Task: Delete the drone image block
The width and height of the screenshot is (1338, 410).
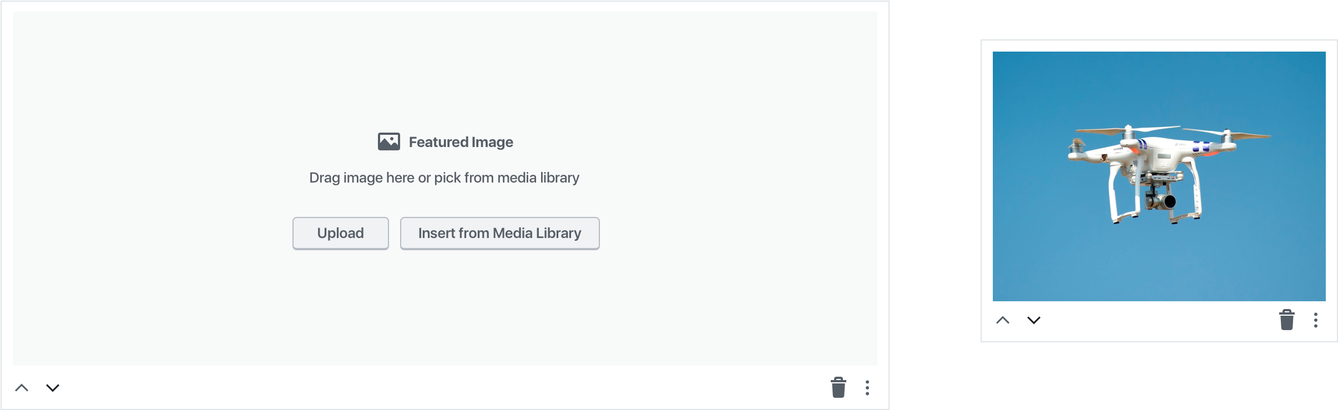Action: point(1286,320)
